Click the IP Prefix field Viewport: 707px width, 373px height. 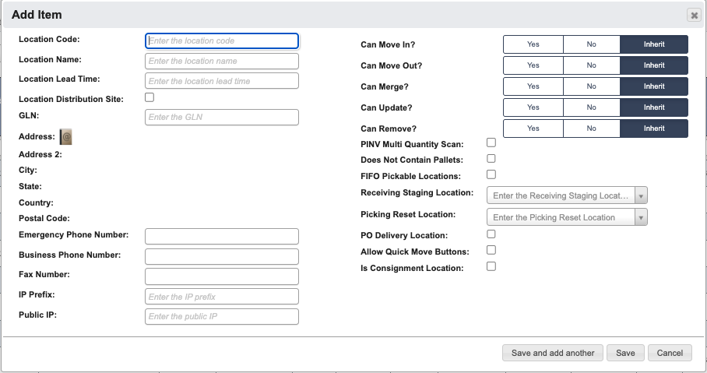click(x=222, y=297)
